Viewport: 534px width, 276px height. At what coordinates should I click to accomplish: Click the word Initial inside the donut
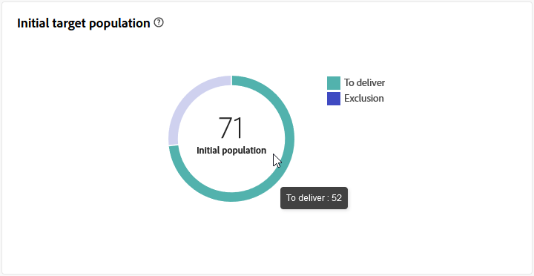(x=207, y=151)
